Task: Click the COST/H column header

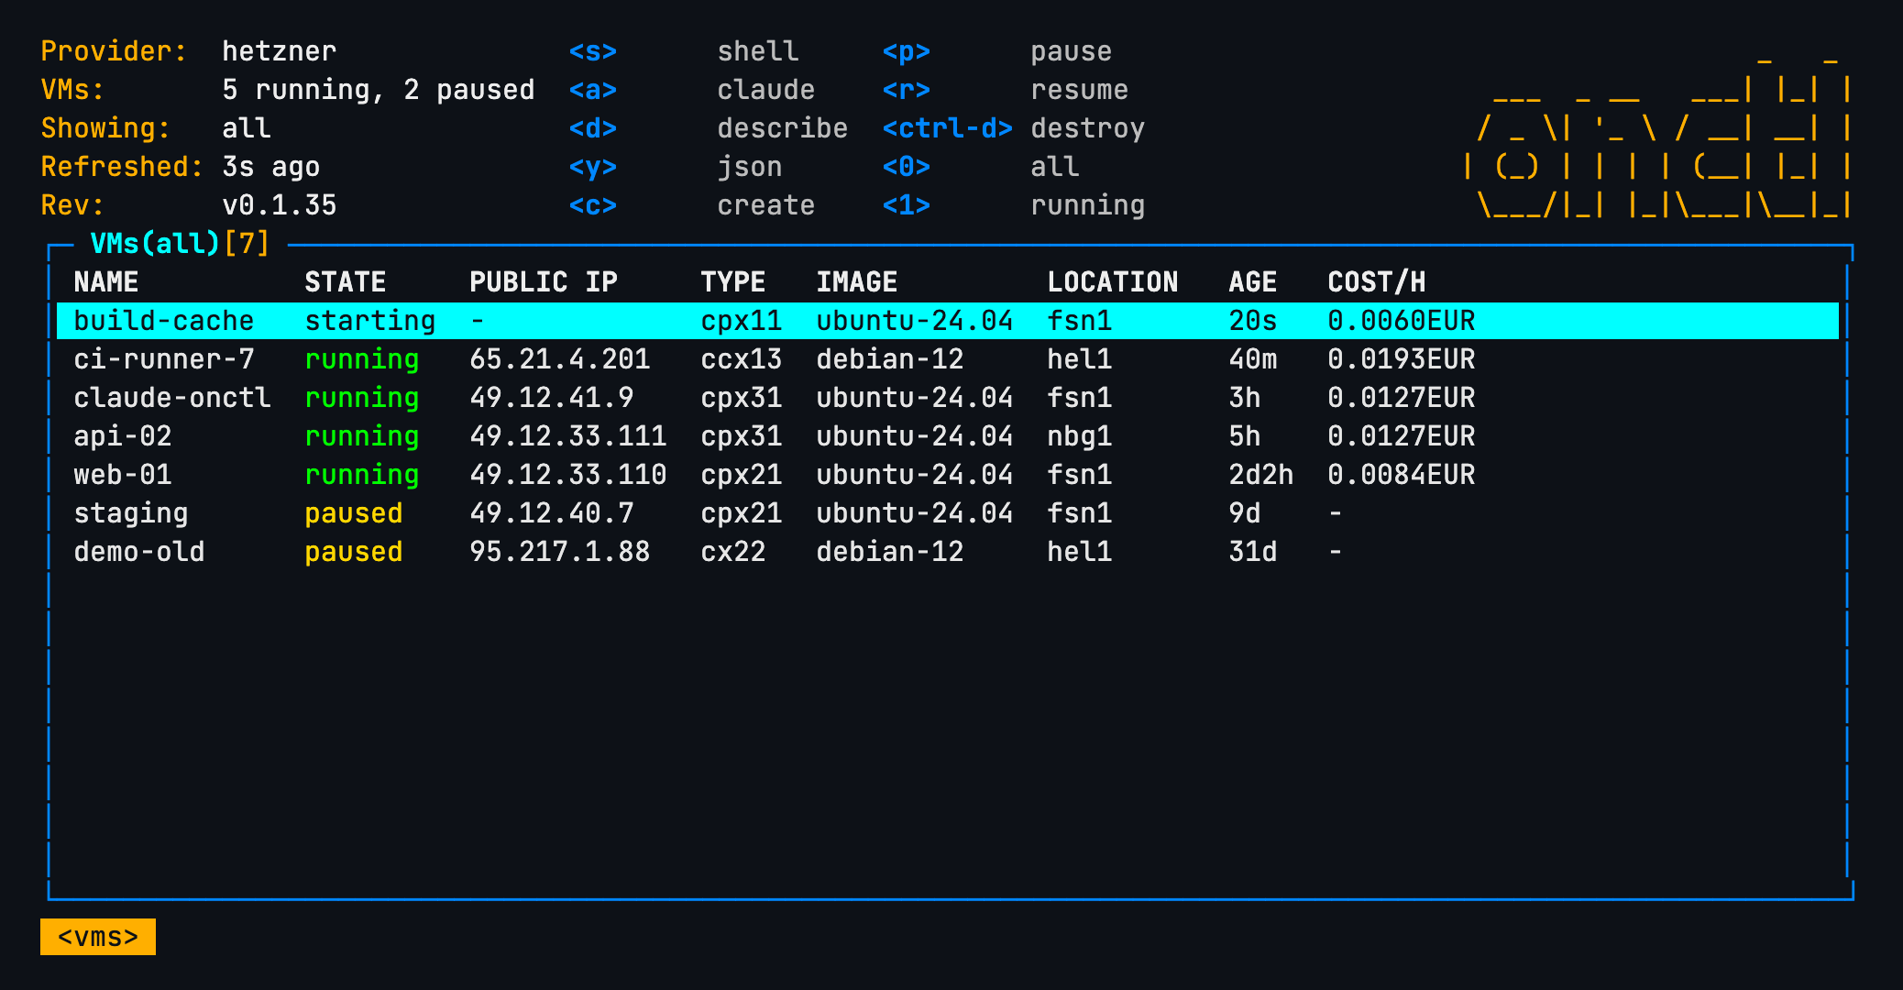Action: click(x=1376, y=282)
